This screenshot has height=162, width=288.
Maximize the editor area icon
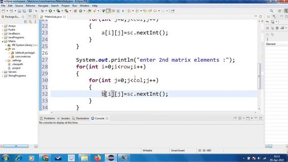click(261, 17)
